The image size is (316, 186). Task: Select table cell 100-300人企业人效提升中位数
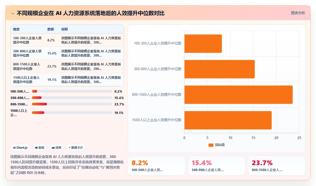pos(28,40)
